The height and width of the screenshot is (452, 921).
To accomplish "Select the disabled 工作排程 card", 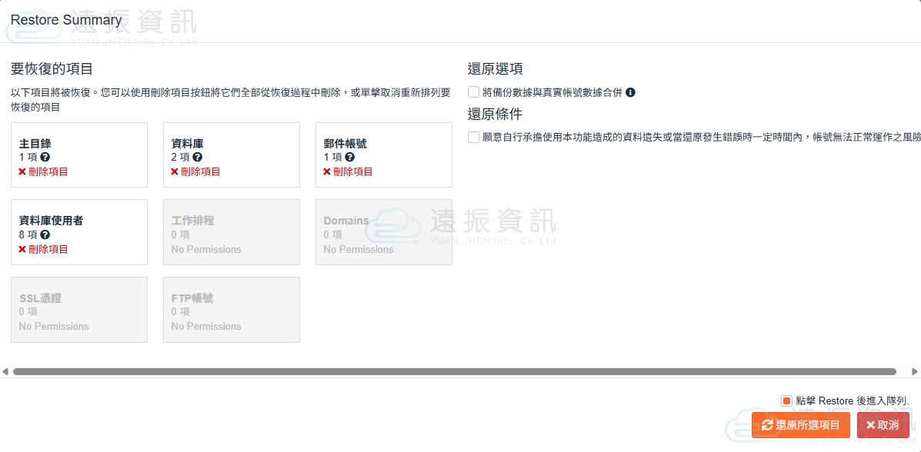I will (231, 232).
